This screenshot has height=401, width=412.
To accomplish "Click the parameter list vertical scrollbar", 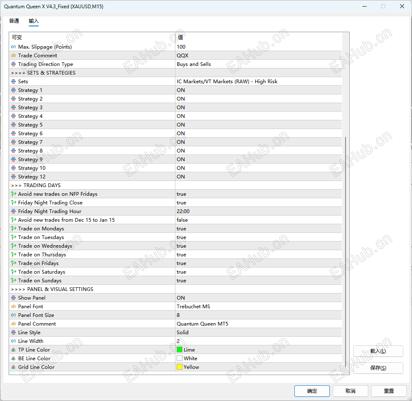I will pyautogui.click(x=346, y=252).
